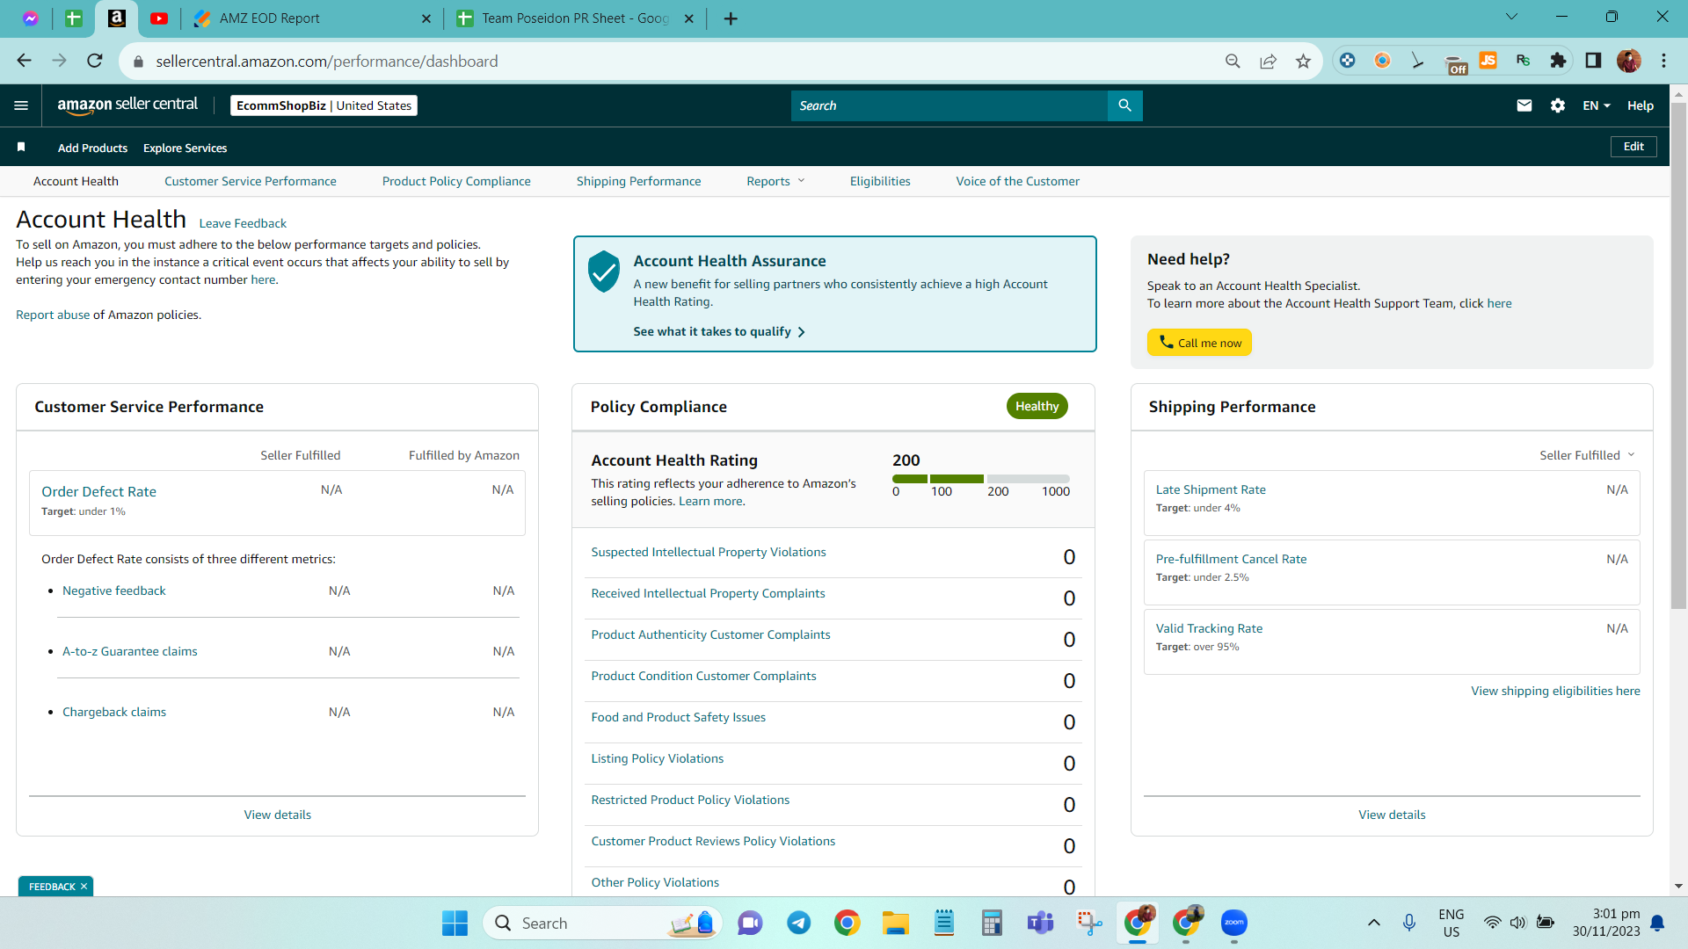Open the Help link
This screenshot has width=1688, height=949.
pos(1641,105)
